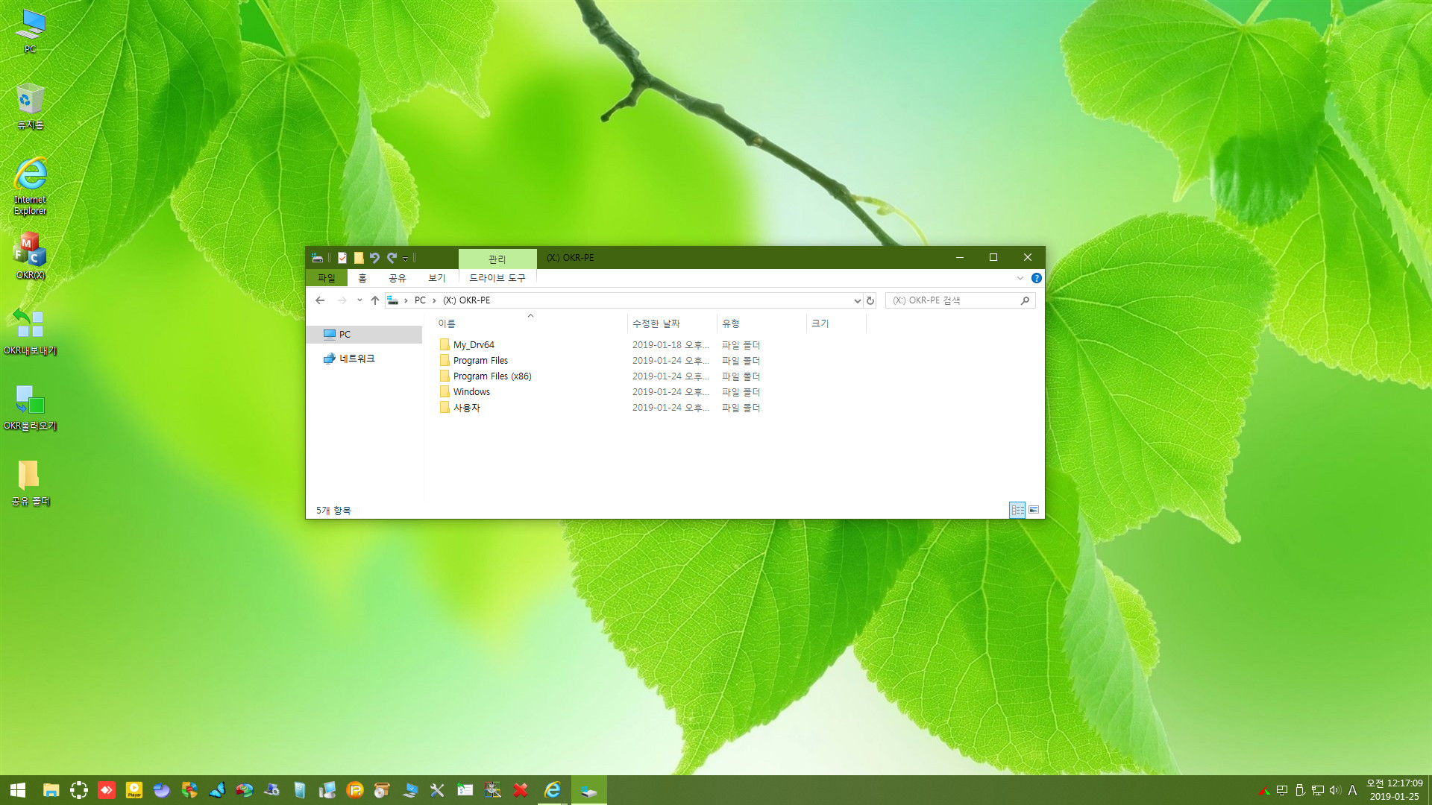
Task: Switch to details view layout
Action: click(x=1017, y=510)
